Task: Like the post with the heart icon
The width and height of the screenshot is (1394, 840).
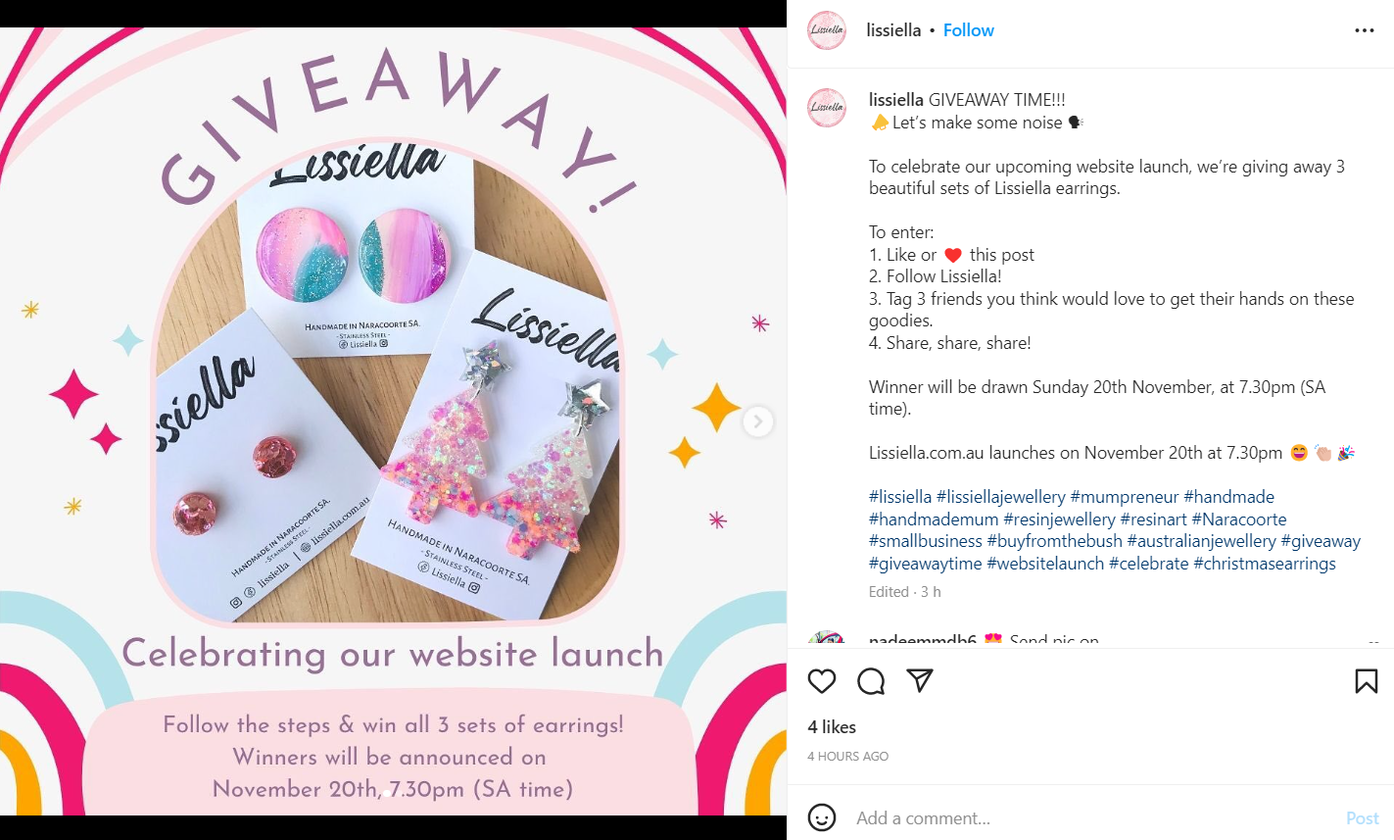Action: (x=822, y=681)
